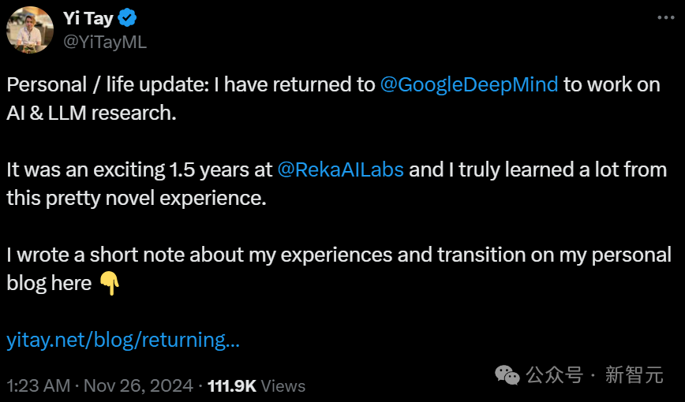Click the 1:23 AM timestamp
This screenshot has width=685, height=402.
click(37, 385)
